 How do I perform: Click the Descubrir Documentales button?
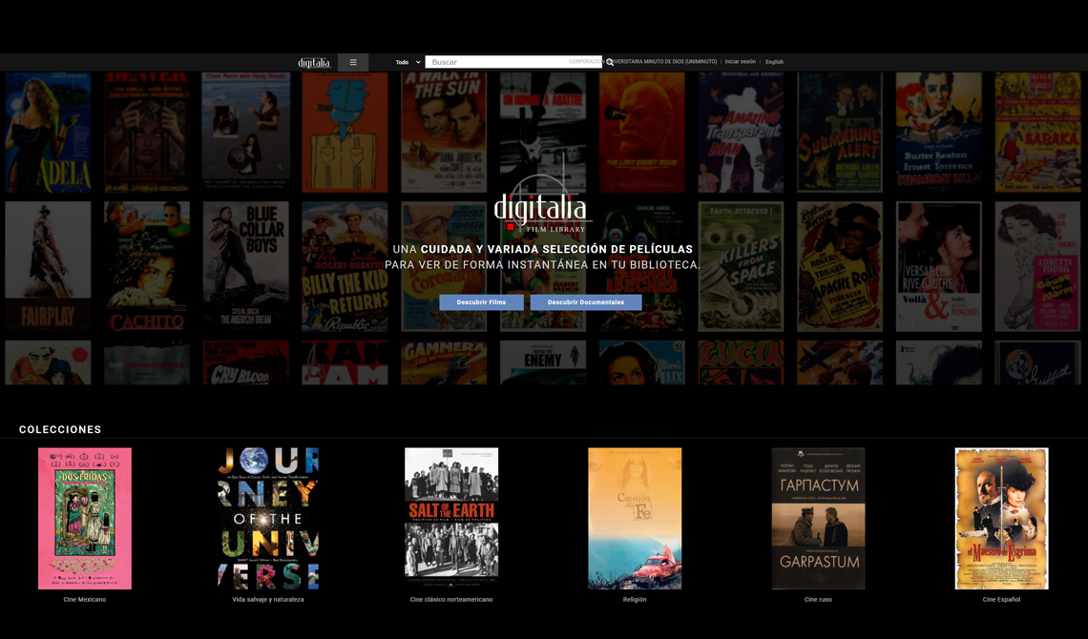click(x=586, y=302)
